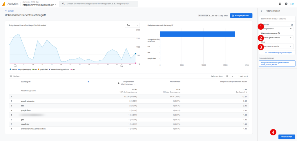Open the Wert dropdown with view_search_results

coord(276,46)
